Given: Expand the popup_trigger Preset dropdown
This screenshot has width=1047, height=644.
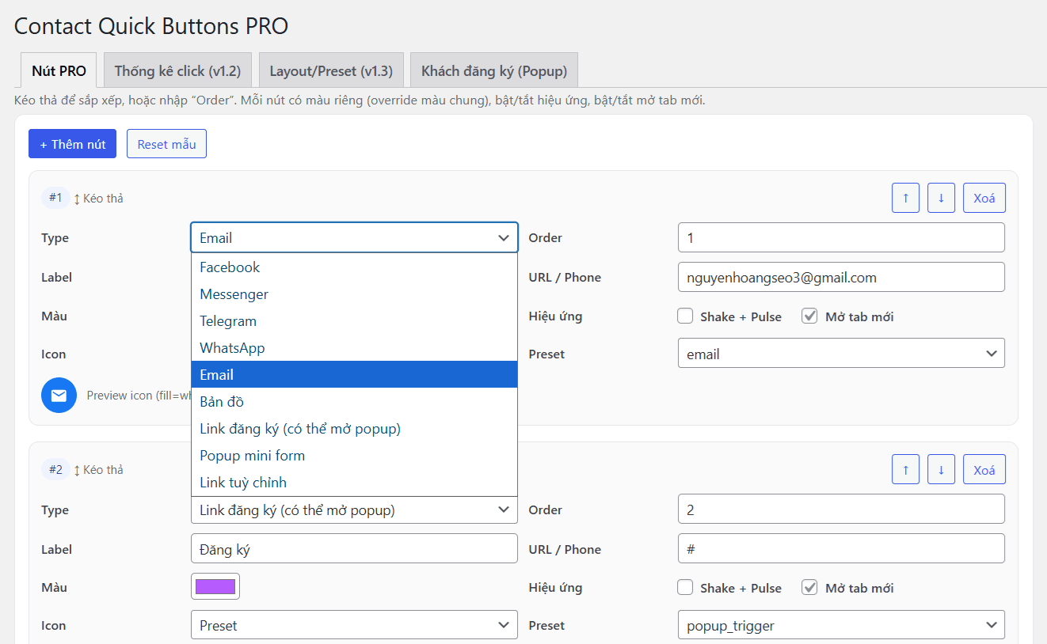Looking at the screenshot, I should [841, 625].
